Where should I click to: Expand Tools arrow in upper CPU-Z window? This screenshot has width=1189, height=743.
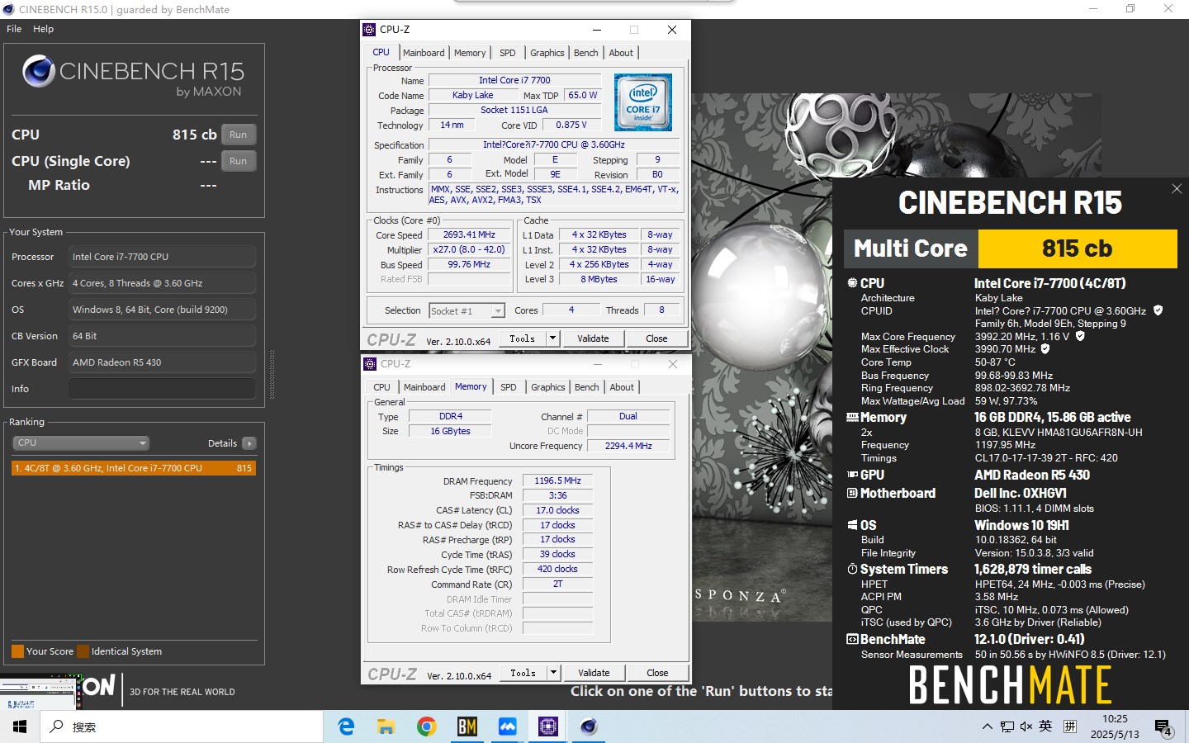(552, 338)
